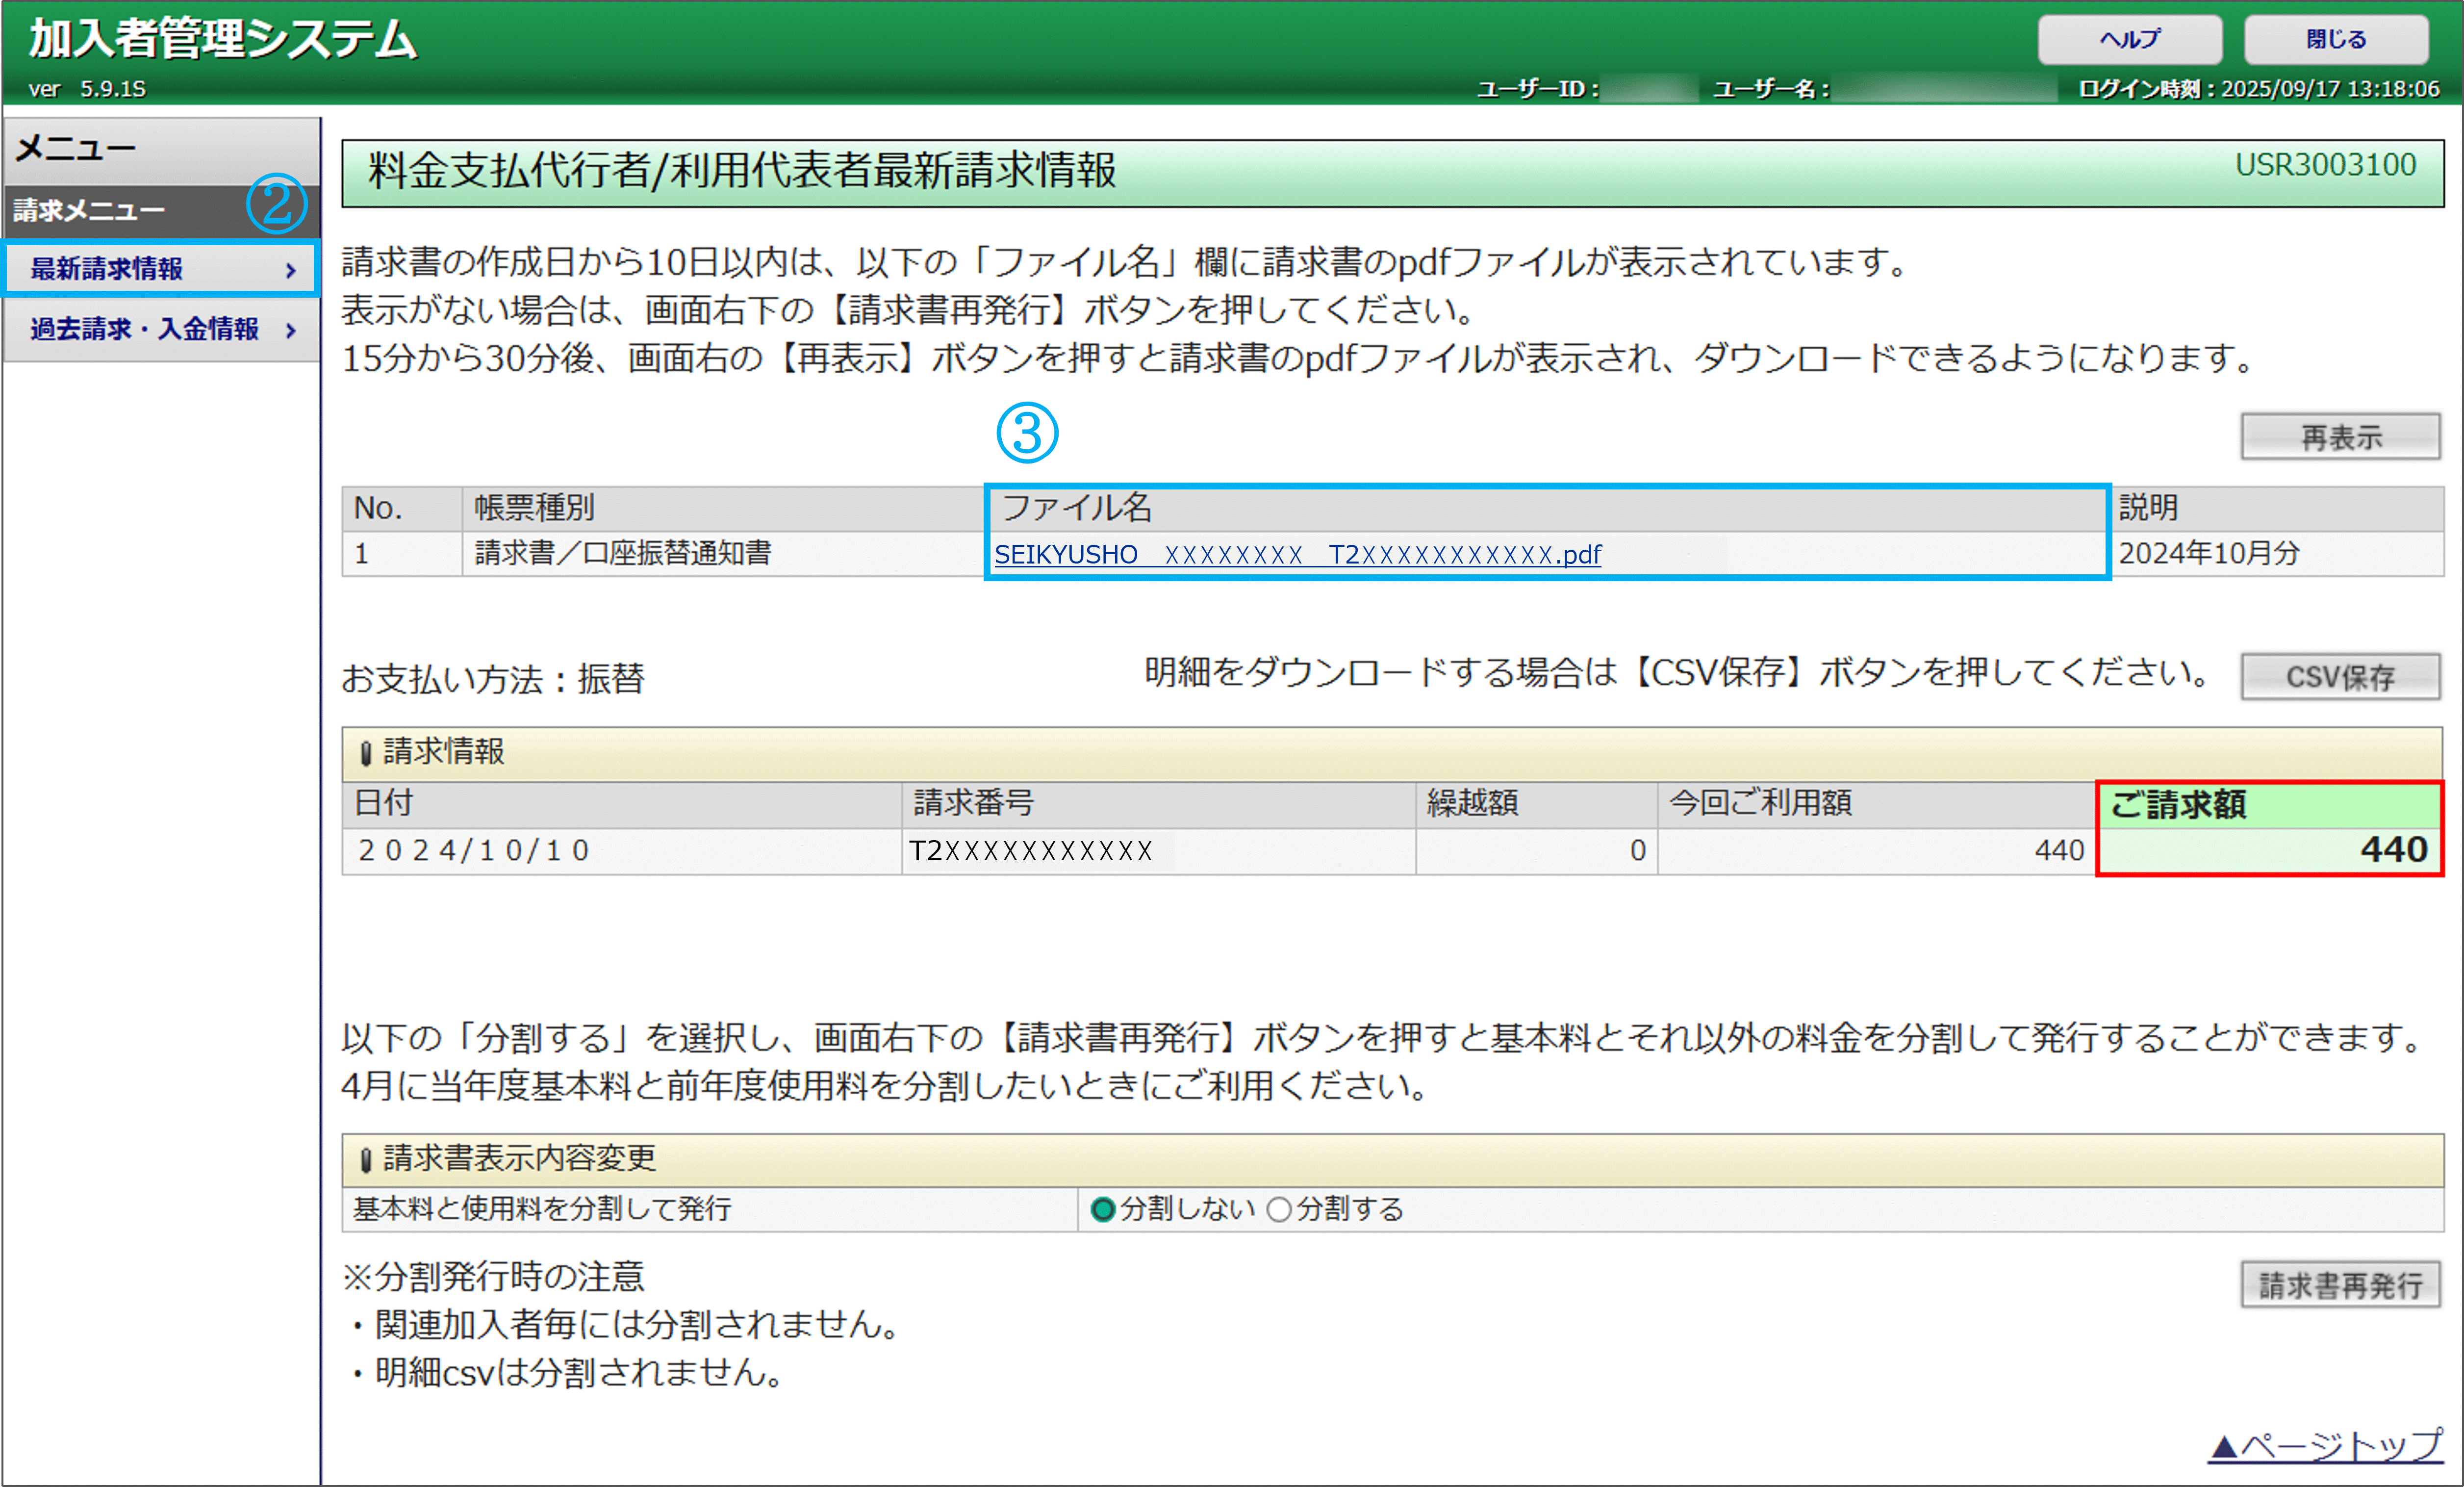Click the chevron beside 過去請求・入金情報

click(291, 330)
